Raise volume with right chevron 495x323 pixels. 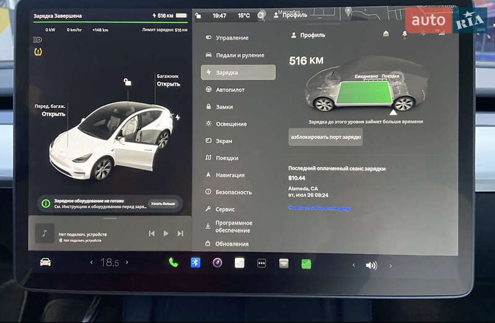point(390,266)
